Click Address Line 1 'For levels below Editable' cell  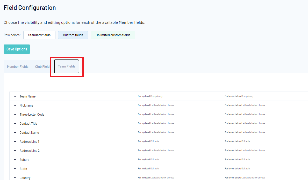(x=265, y=141)
